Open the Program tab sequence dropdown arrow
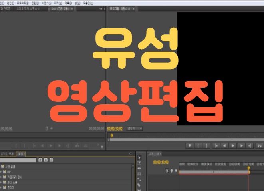The image size is (264, 191). click(133, 9)
